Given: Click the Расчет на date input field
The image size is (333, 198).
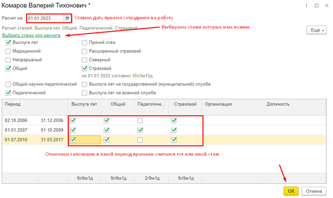Looking at the screenshot, I should tap(45, 18).
